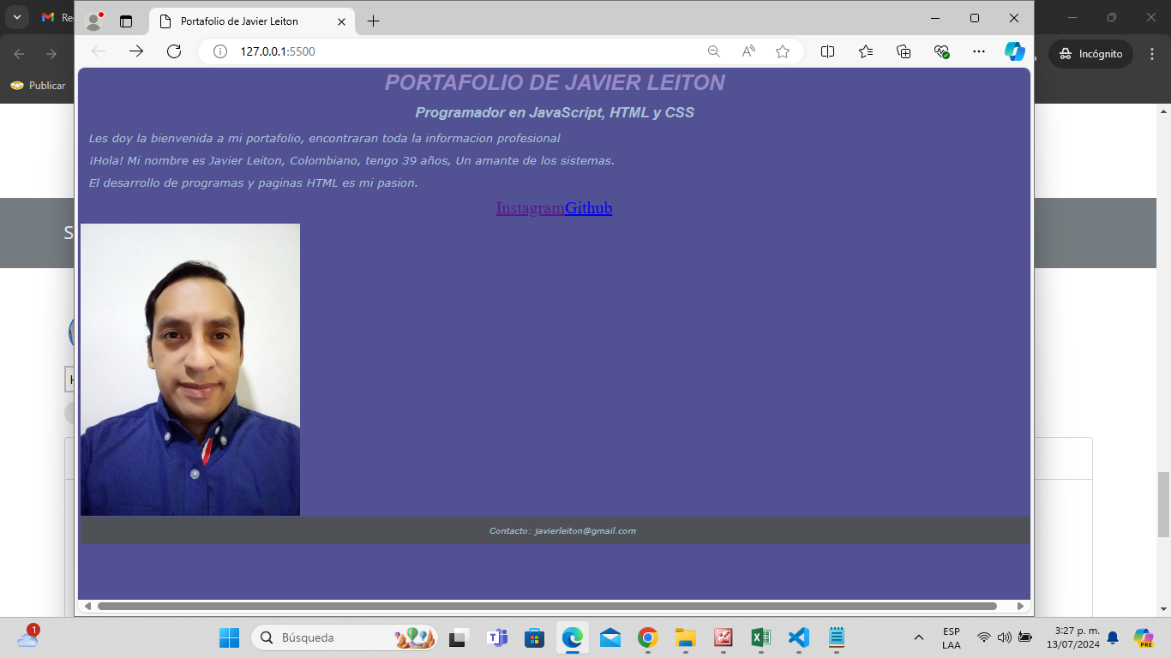
Task: Reload the page with refresh icon
Action: click(174, 51)
